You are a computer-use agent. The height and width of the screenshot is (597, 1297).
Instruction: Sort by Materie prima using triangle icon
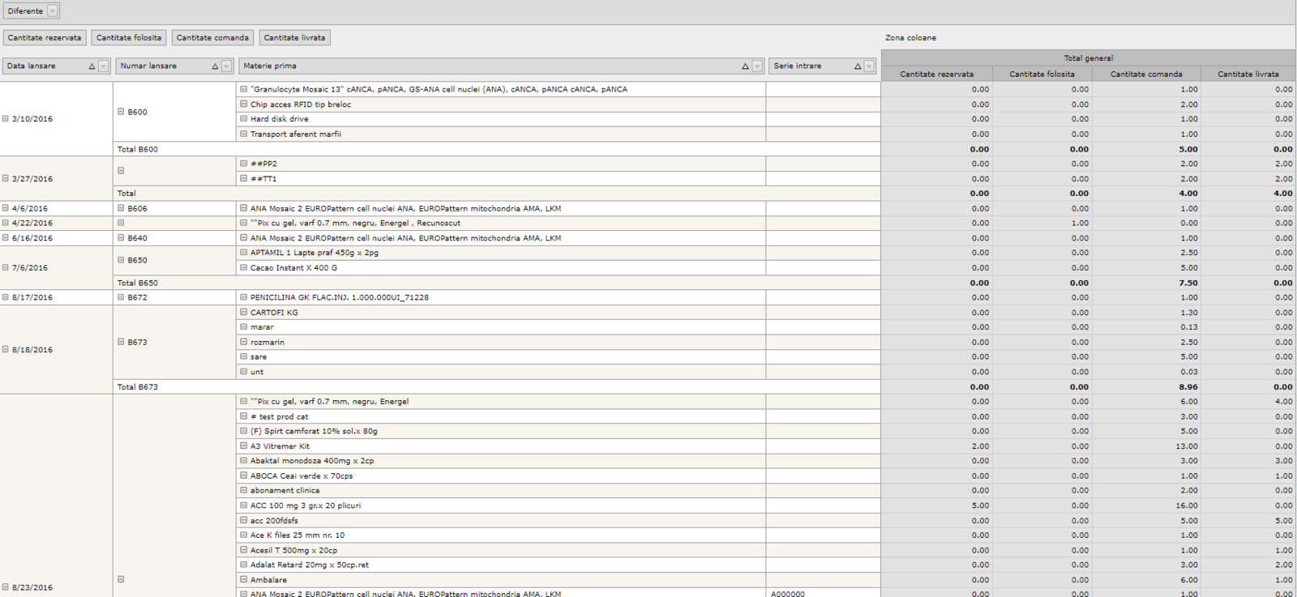745,66
